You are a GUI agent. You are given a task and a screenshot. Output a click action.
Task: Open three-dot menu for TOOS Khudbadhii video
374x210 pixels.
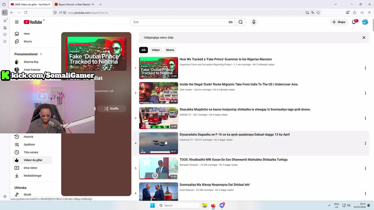[x=365, y=169]
